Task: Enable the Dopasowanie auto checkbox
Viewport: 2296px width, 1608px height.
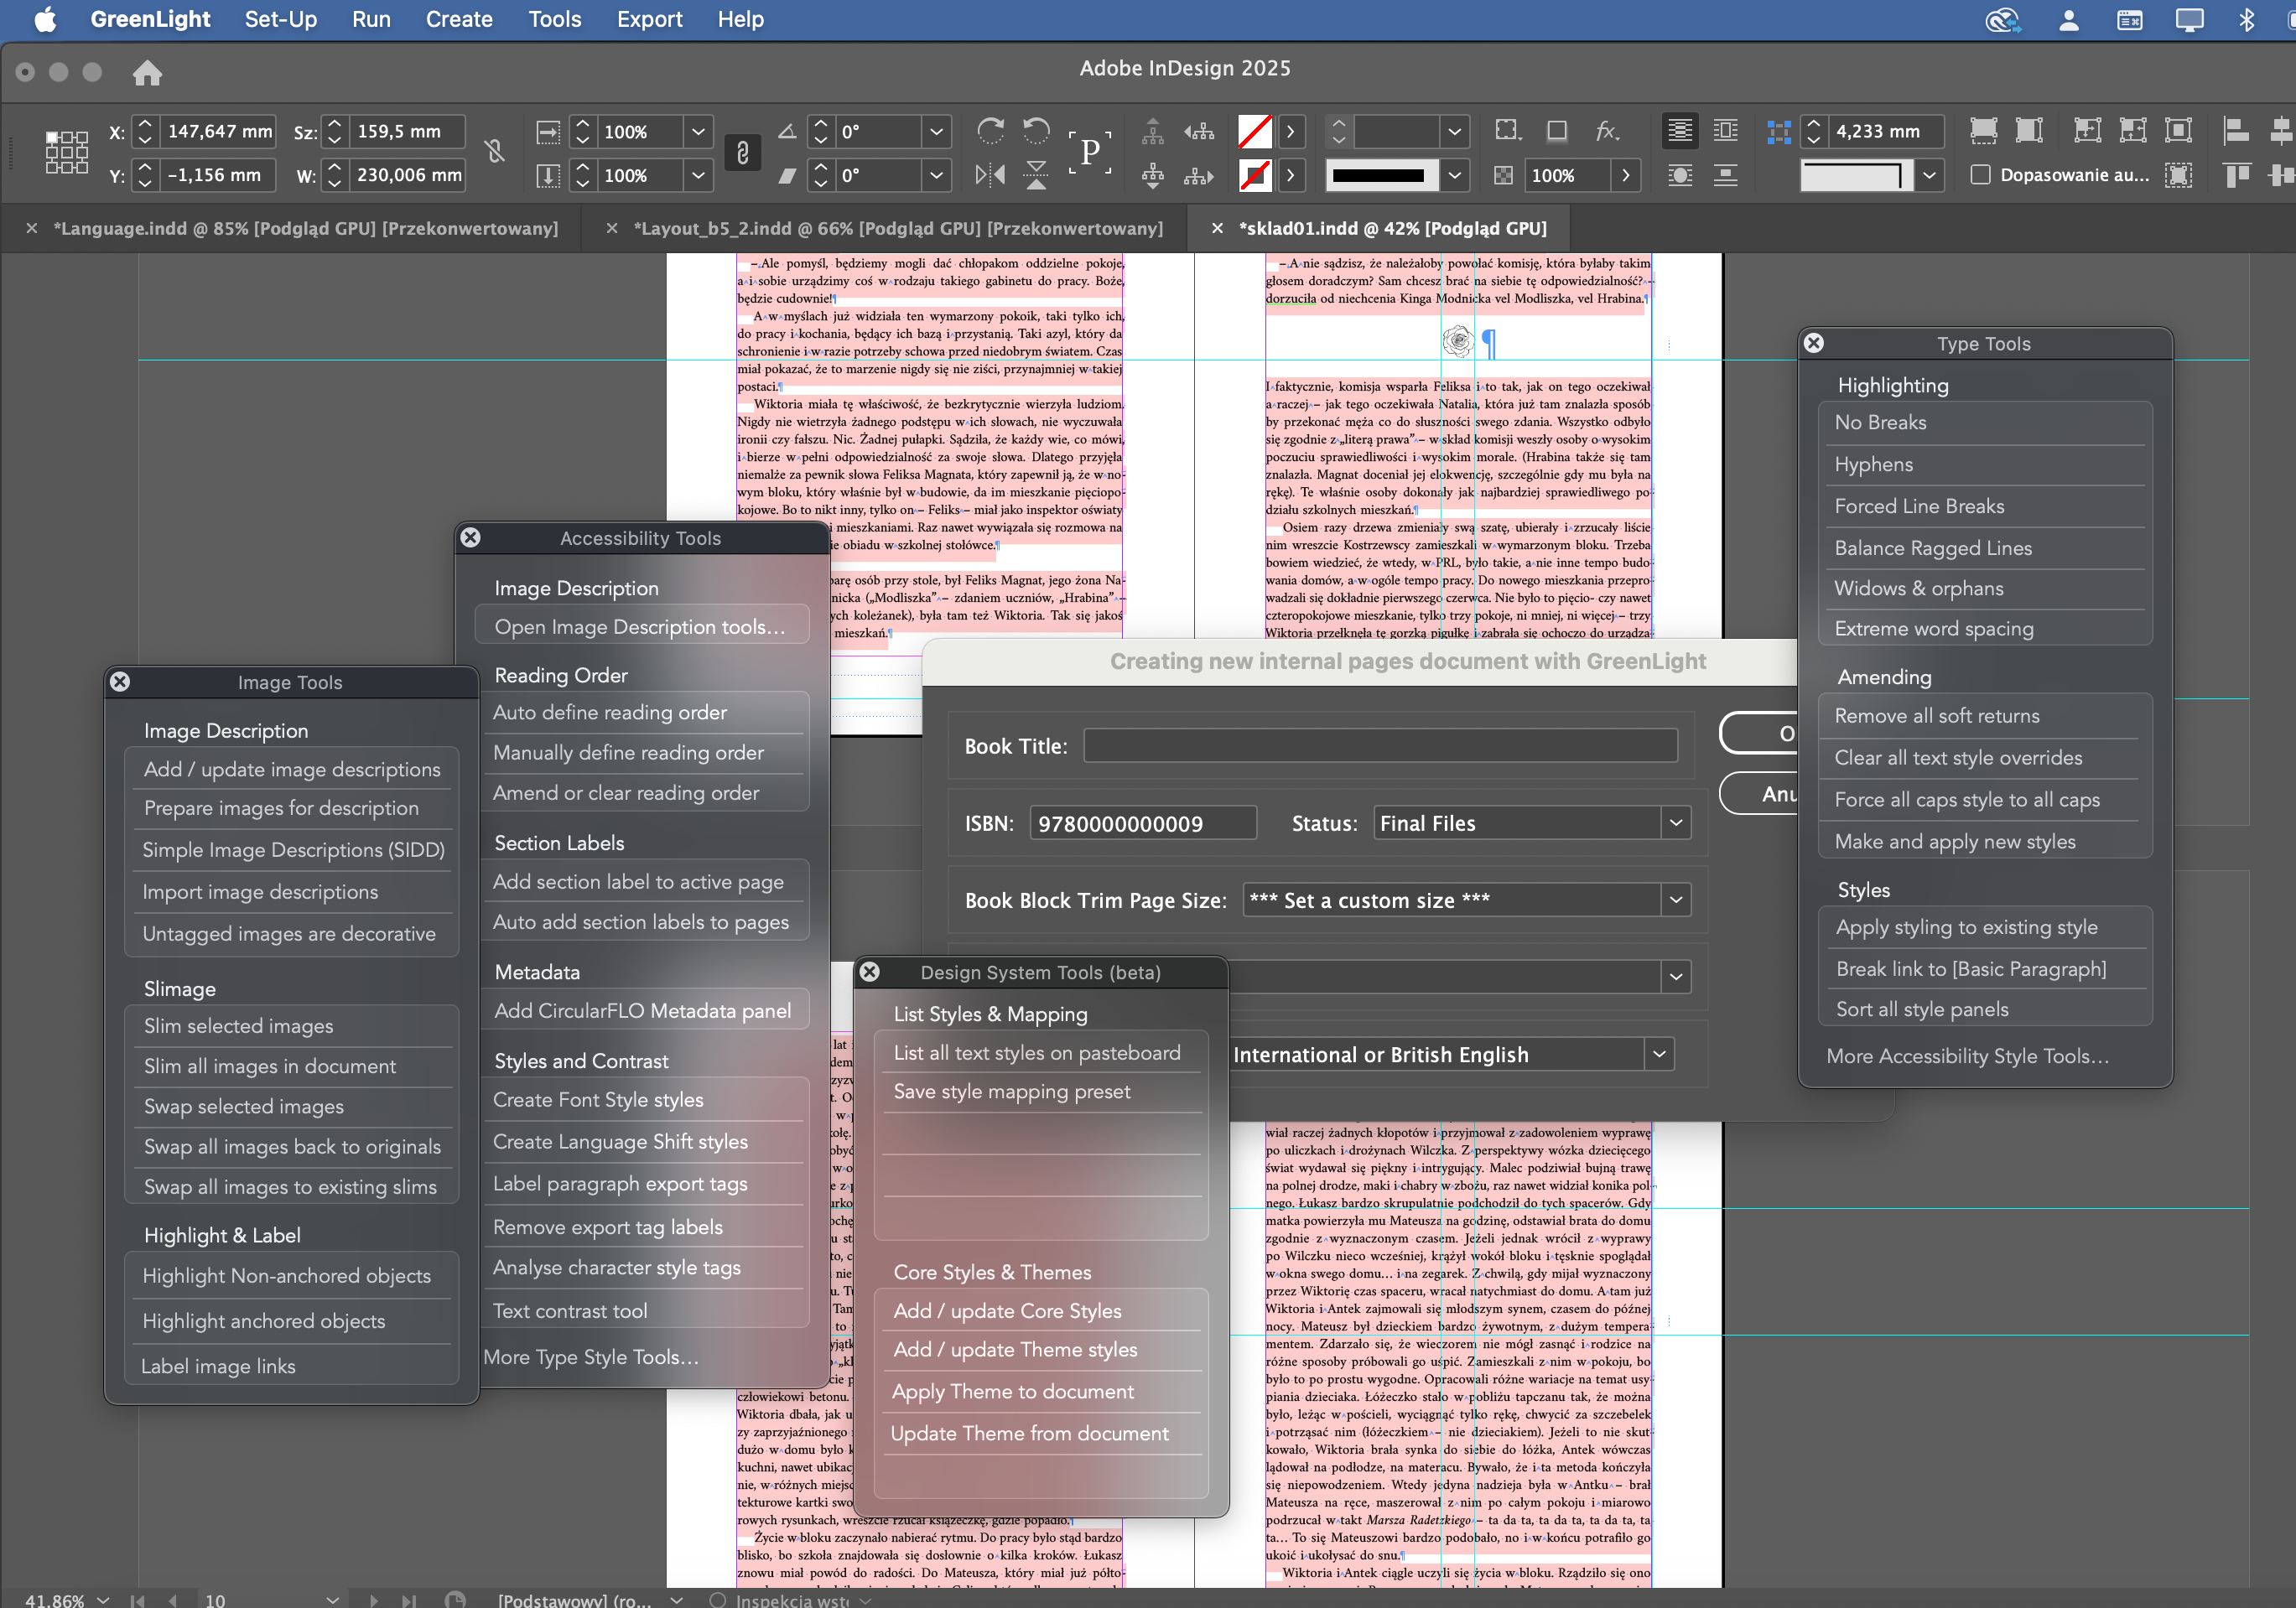Action: tap(1980, 175)
